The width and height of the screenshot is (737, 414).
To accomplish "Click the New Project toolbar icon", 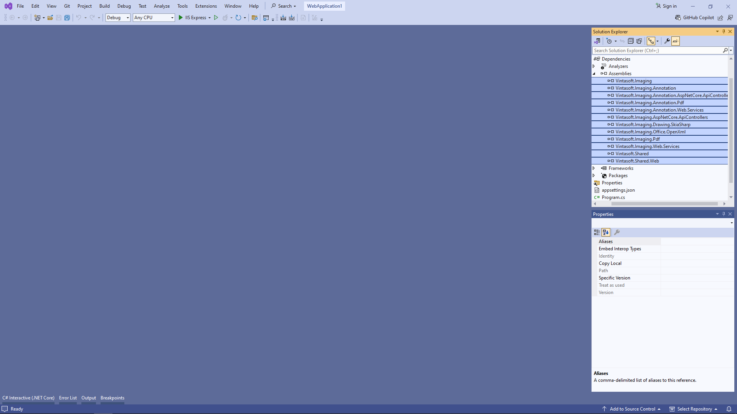I will pos(37,18).
